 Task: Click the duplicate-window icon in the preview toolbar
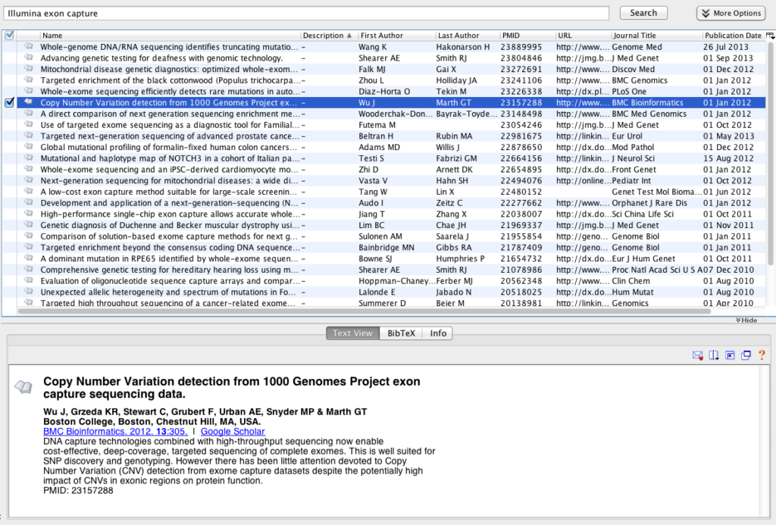click(746, 355)
